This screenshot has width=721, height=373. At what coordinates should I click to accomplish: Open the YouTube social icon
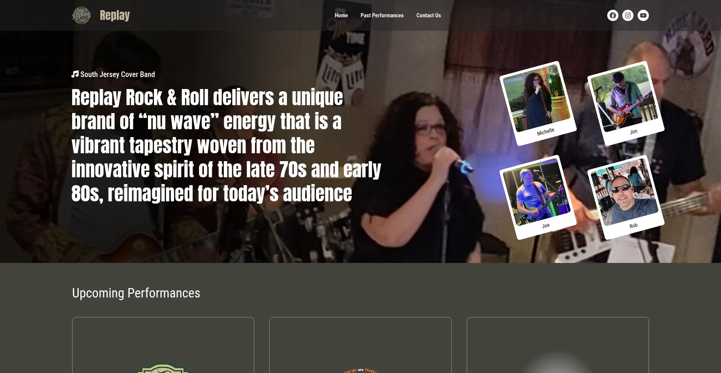coord(643,15)
